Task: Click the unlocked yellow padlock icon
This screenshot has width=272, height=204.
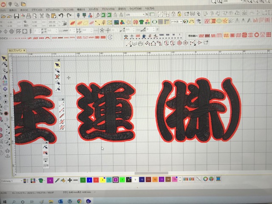Action: (x=179, y=14)
